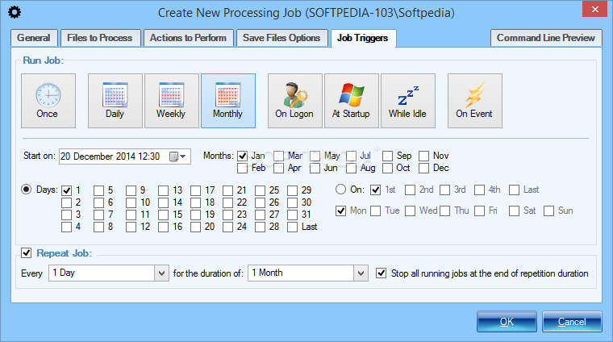This screenshot has height=342, width=613.
Task: Check the Sun weekday checkbox
Action: 549,211
